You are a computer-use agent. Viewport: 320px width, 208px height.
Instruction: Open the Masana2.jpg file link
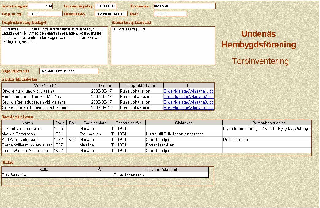[188, 96]
